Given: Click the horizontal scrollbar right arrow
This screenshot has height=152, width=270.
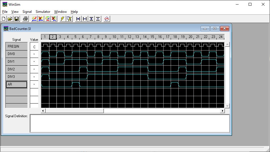Looking at the screenshot, I should (x=222, y=111).
